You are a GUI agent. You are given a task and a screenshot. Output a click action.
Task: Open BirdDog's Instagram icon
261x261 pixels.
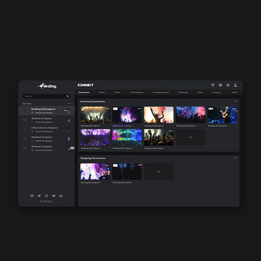pyautogui.click(x=46, y=196)
